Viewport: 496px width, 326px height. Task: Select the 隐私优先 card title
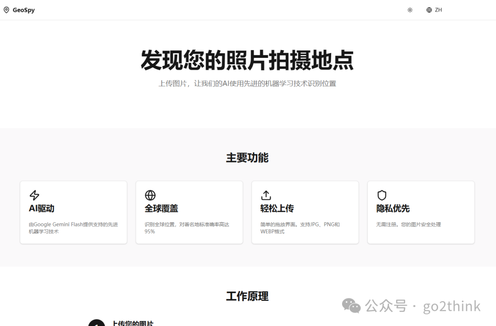393,208
